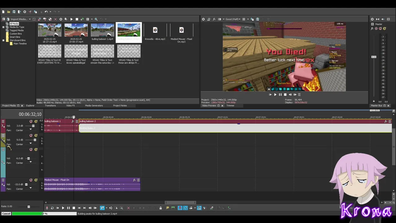Insert marker with the yellow flag icon

(x=167, y=208)
